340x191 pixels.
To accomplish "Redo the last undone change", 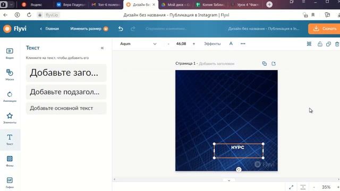I will (x=133, y=29).
